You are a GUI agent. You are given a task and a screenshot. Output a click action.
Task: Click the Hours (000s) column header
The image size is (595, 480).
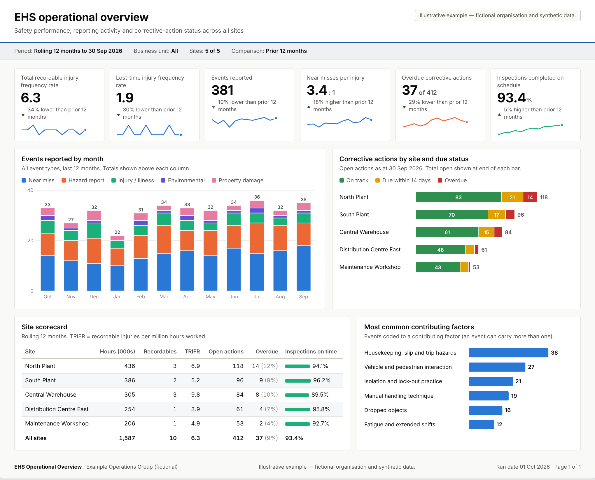(118, 352)
